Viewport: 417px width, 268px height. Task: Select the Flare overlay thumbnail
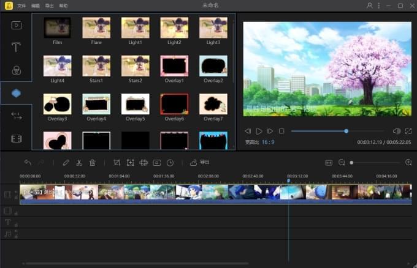click(96, 28)
